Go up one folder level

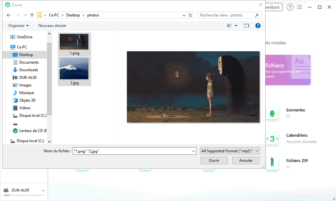[x=32, y=15]
